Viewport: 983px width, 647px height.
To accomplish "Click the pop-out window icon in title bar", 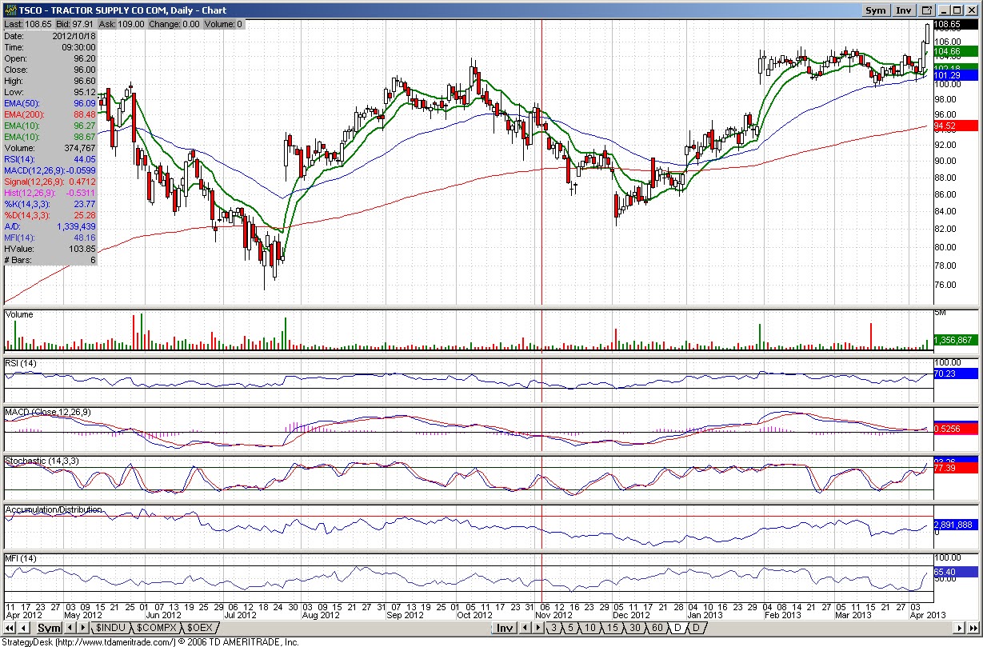I will pyautogui.click(x=927, y=10).
